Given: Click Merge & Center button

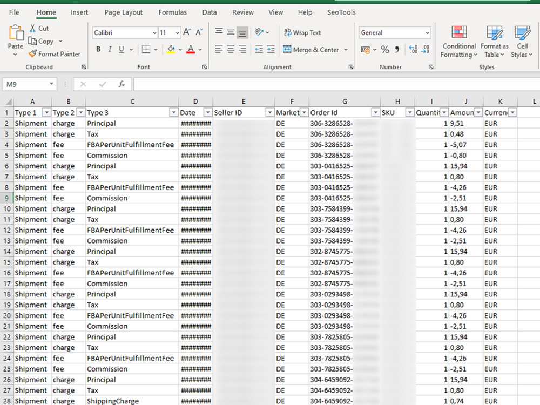Looking at the screenshot, I should (x=311, y=50).
